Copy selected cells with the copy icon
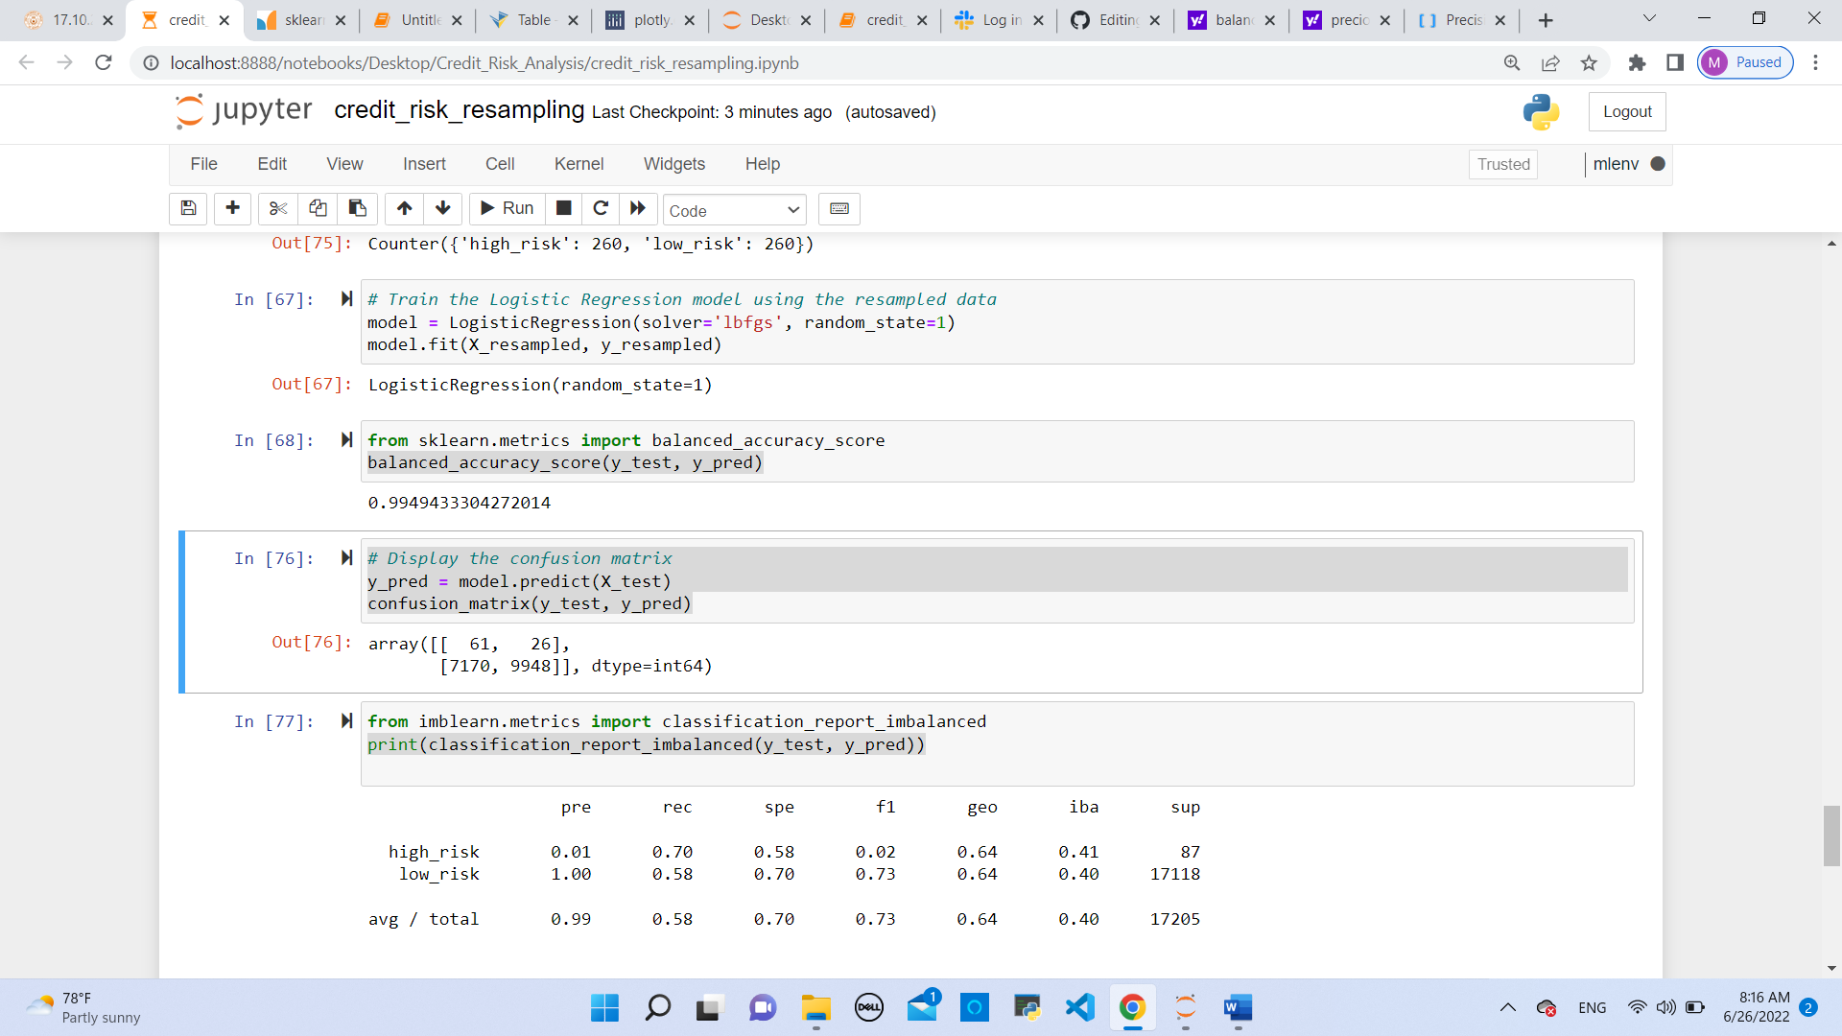The height and width of the screenshot is (1036, 1842). point(318,209)
